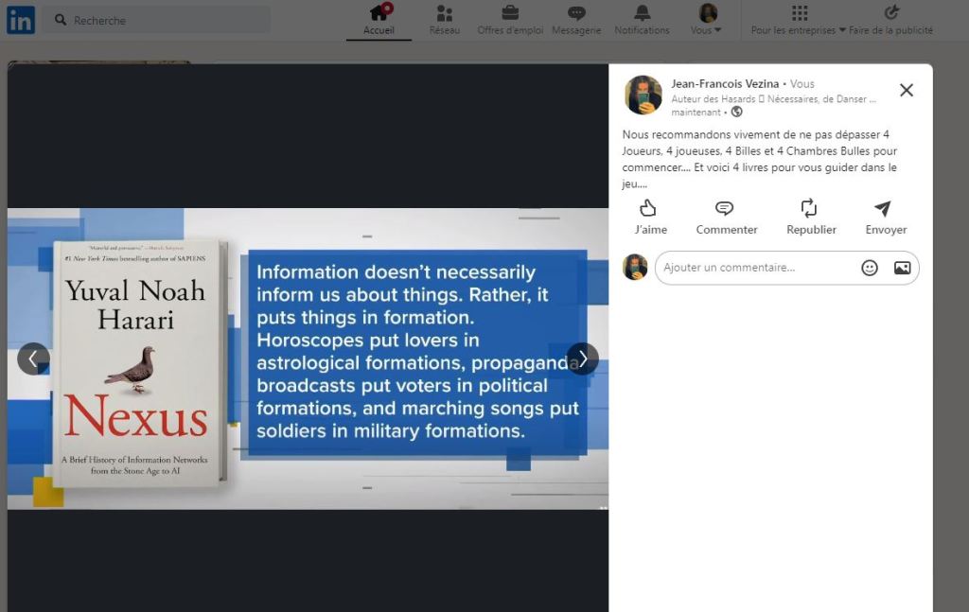
Task: Click the Commenter speech bubble icon
Action: [x=724, y=208]
